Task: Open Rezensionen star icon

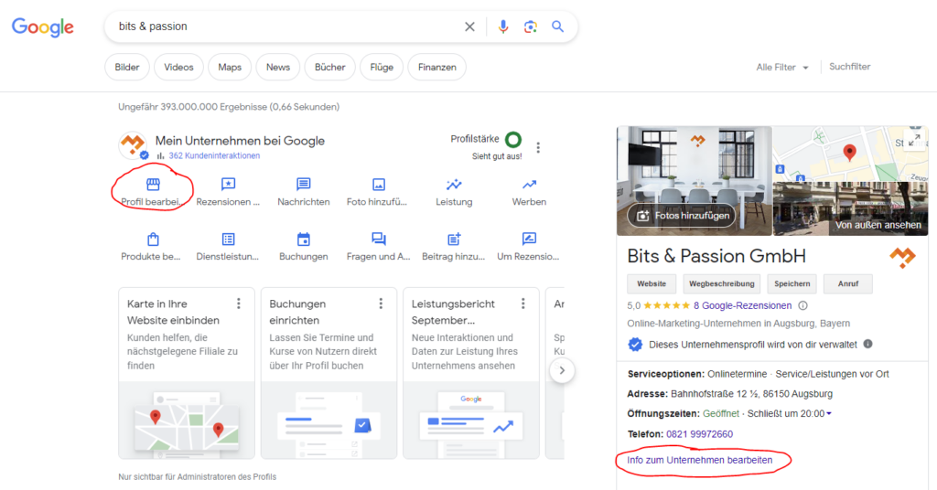Action: pos(229,185)
